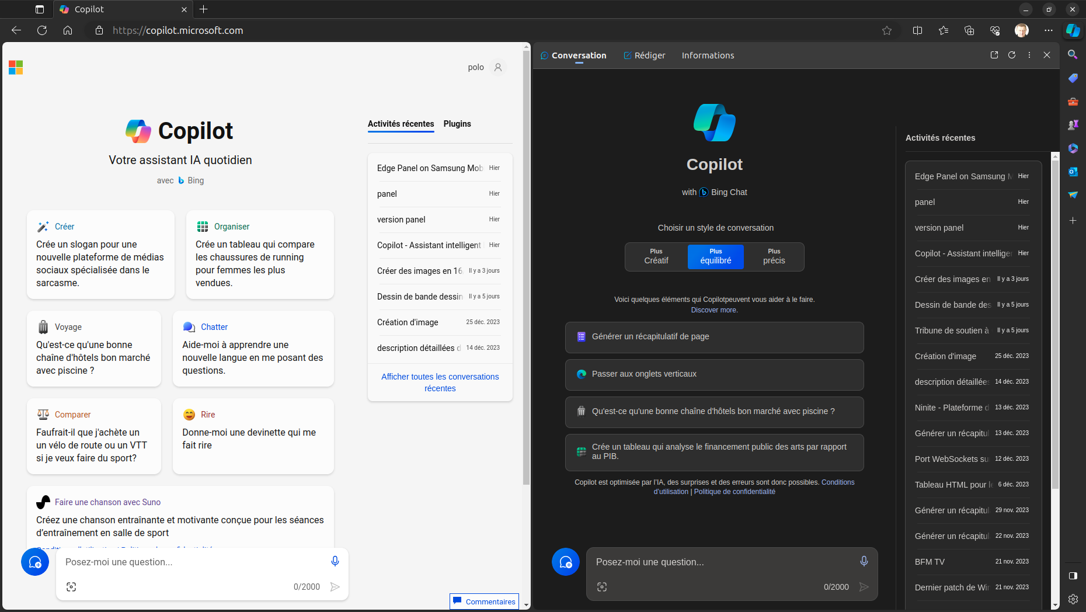Screen dimensions: 1086x612
Task: Open the tab actions menu icon
Action: 40,9
